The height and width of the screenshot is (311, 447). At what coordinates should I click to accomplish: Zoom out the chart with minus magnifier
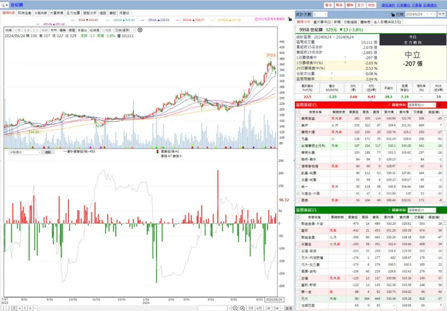(235, 308)
